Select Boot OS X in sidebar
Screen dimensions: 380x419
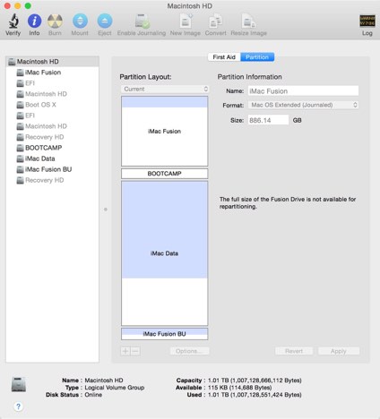(52, 105)
